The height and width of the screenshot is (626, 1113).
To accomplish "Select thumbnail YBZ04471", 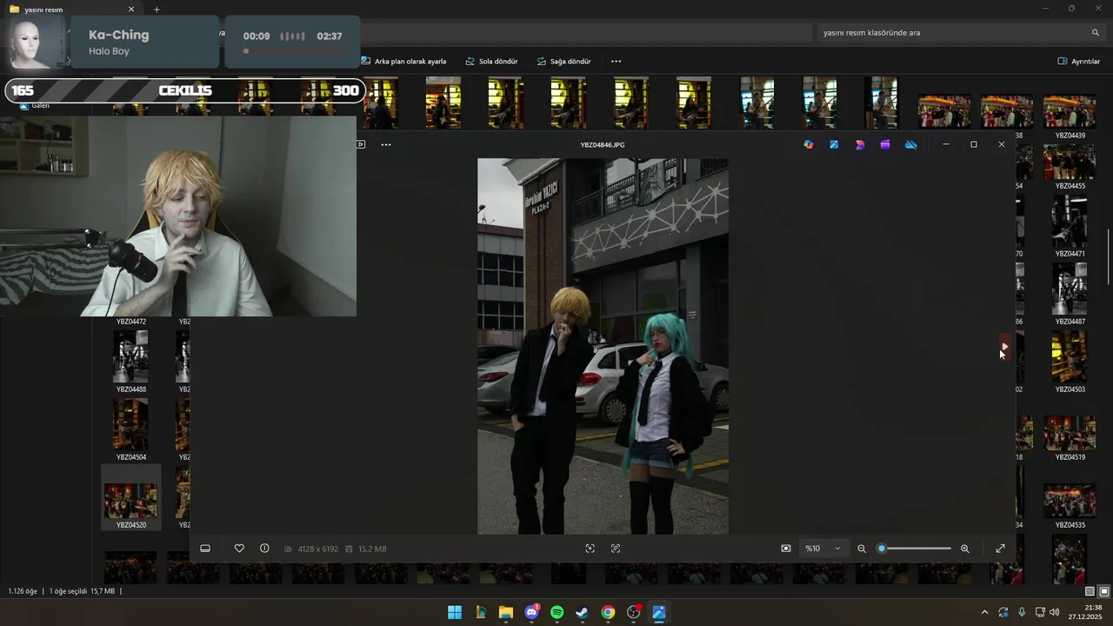I will click(1070, 227).
